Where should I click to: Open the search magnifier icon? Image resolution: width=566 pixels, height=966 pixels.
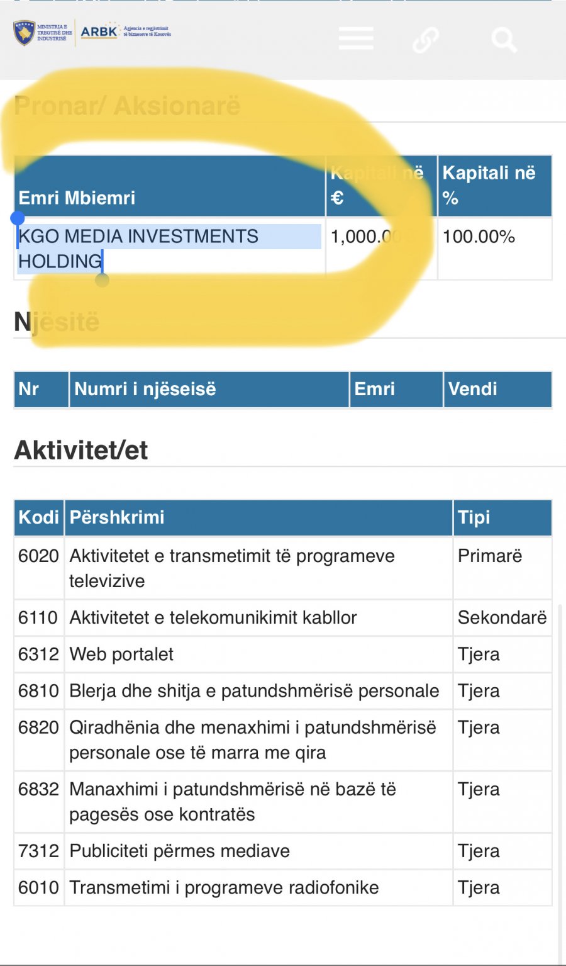coord(504,40)
